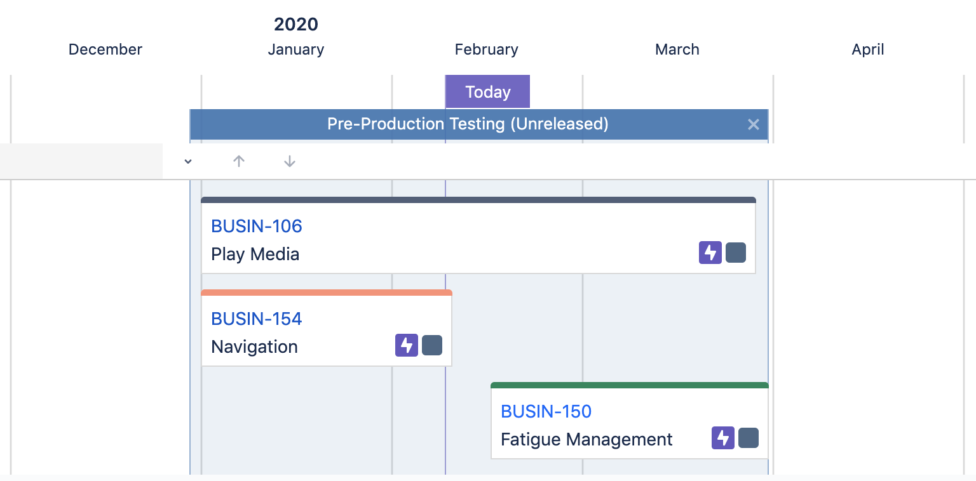Screen dimensions: 976x481
Task: Jump to the Today marker
Action: click(x=487, y=92)
